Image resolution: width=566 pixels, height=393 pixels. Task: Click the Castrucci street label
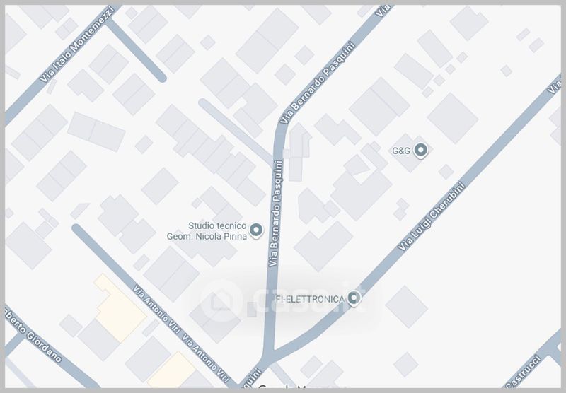click(x=524, y=372)
